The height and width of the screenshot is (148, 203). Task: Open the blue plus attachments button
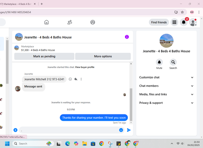15,130
